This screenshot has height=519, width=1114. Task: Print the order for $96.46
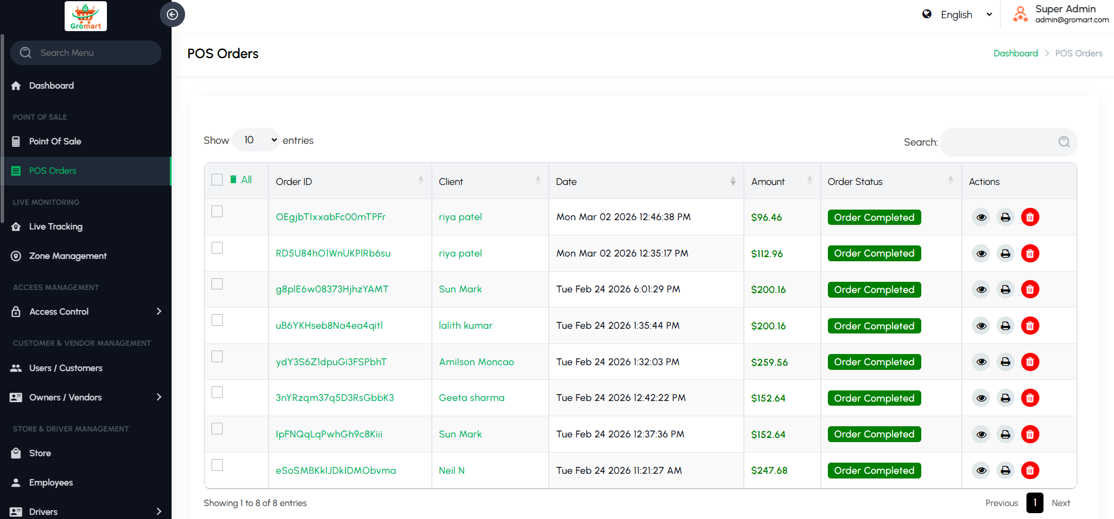pos(1005,217)
